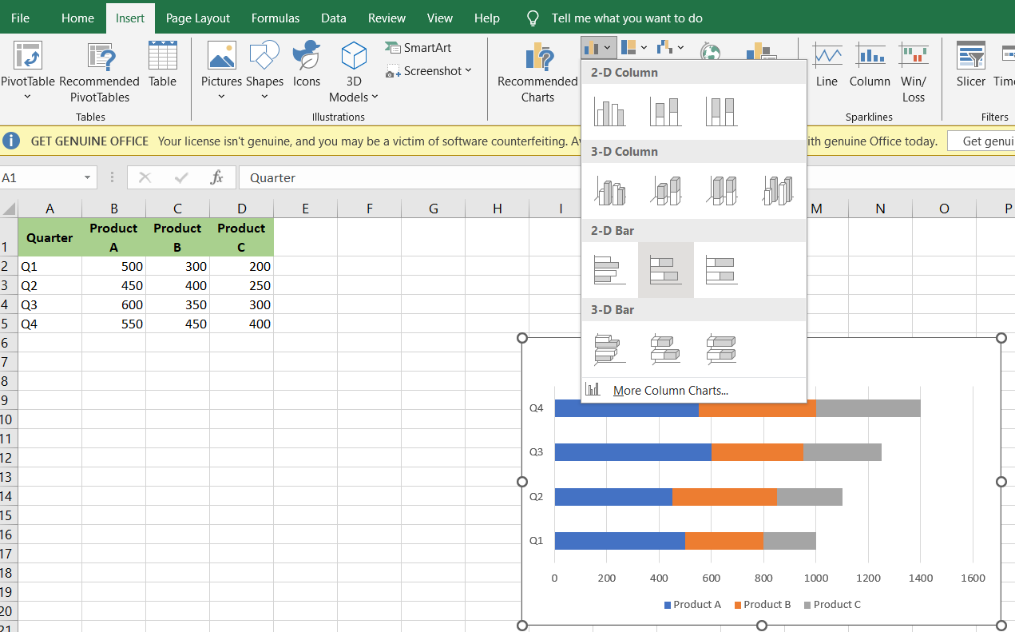Select the 3-D Stacked Bar chart option
Image resolution: width=1015 pixels, height=632 pixels.
coord(665,349)
